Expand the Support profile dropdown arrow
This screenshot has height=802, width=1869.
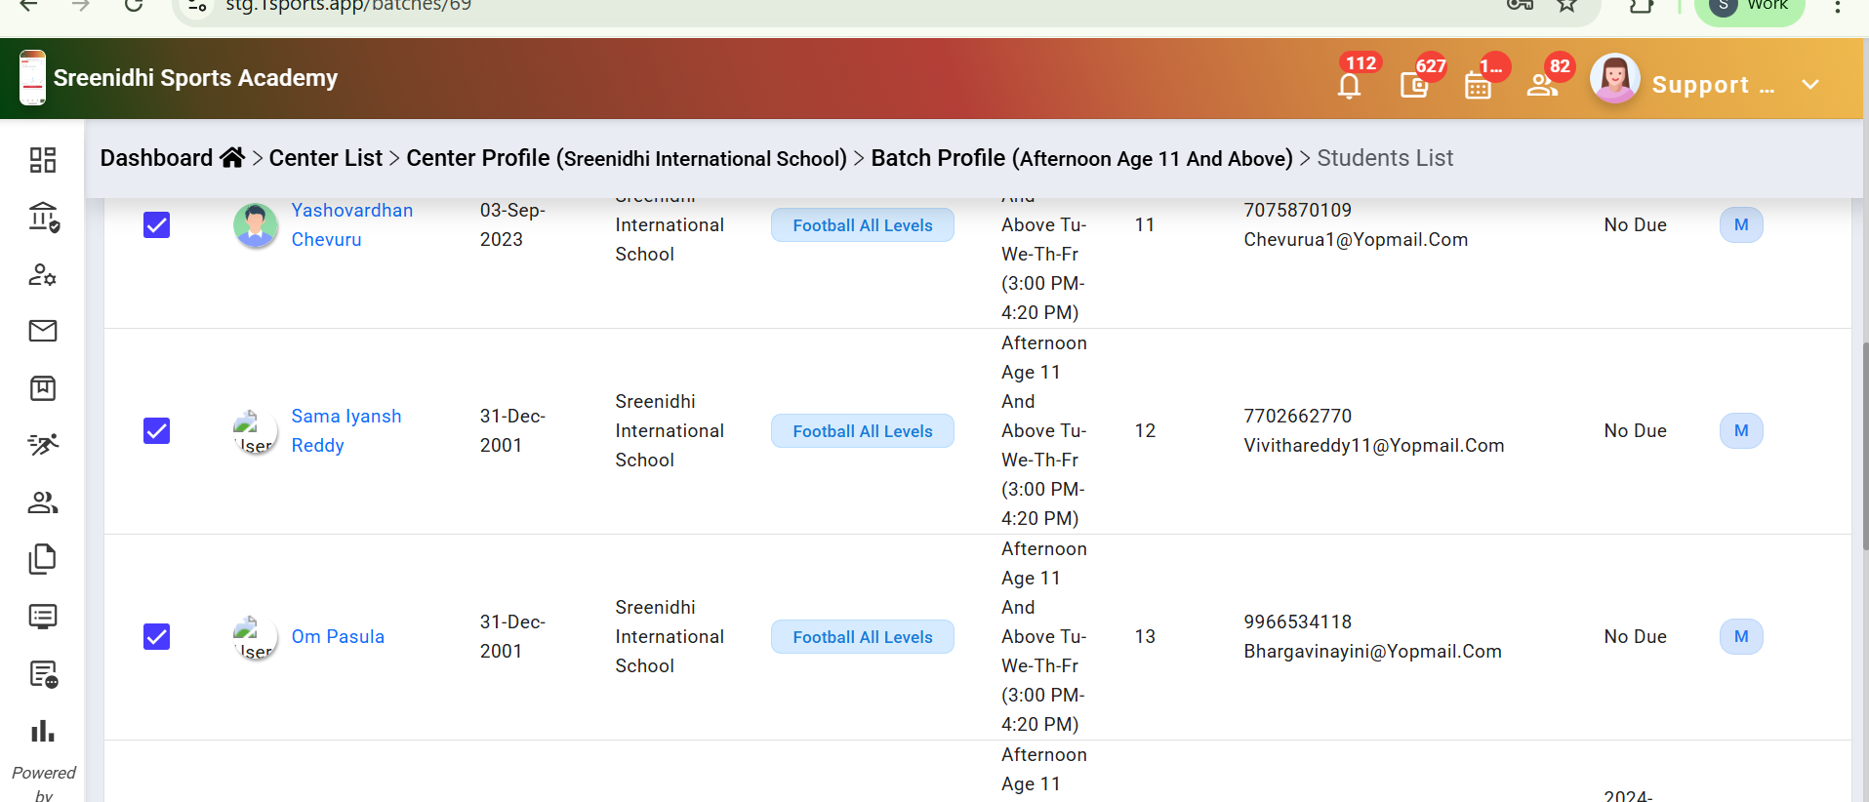click(1810, 85)
